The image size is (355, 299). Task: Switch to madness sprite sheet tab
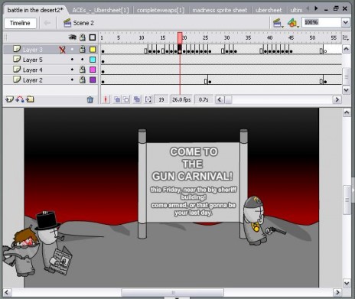[x=220, y=10]
